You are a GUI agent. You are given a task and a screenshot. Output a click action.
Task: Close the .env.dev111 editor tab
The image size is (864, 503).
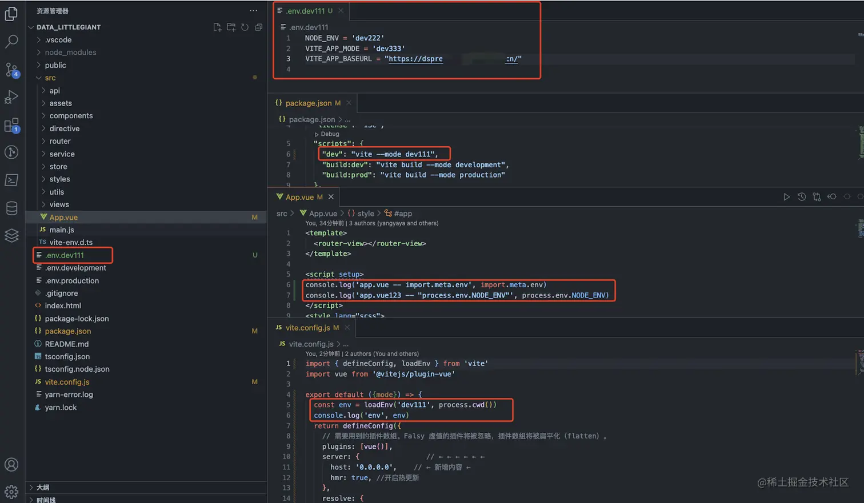click(341, 10)
